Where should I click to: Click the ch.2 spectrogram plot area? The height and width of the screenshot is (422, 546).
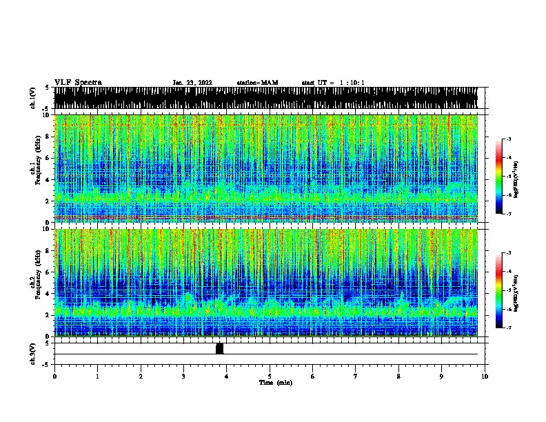click(266, 283)
